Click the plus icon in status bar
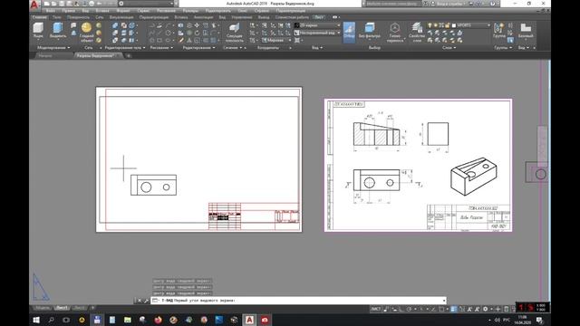This screenshot has width=580, height=326. coord(498,309)
